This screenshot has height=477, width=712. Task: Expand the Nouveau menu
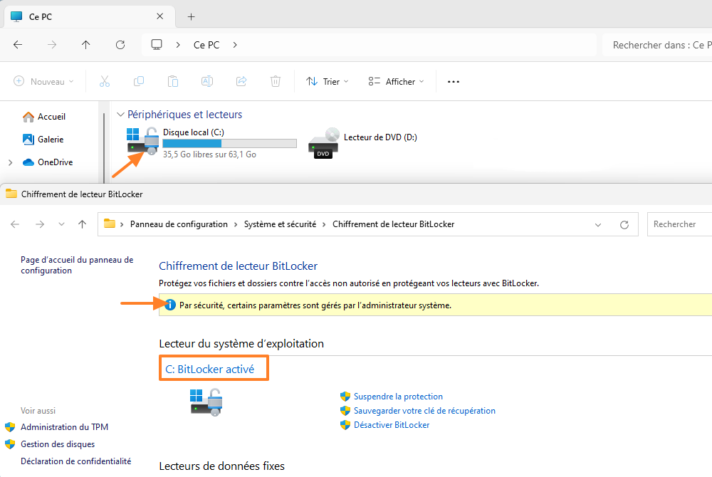point(43,82)
